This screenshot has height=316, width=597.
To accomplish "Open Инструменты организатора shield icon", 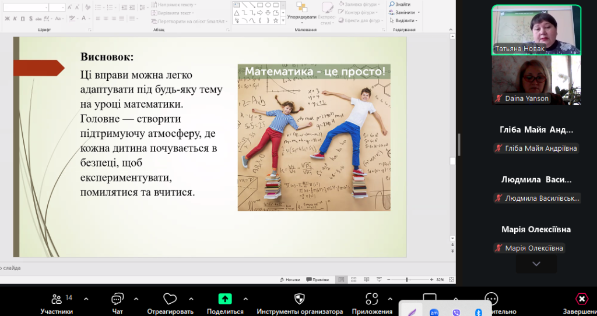I will pos(300,299).
